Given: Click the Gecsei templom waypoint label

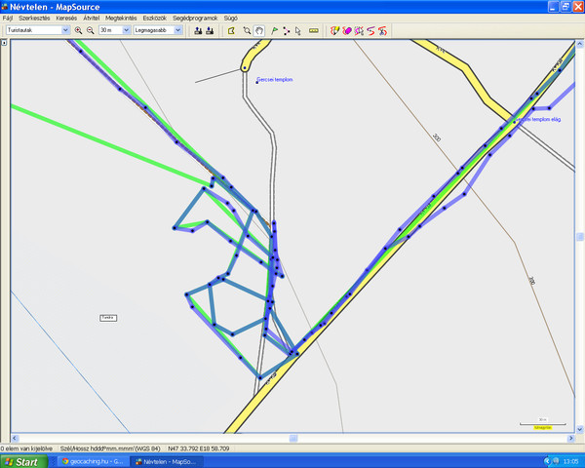Looking at the screenshot, I should [275, 80].
